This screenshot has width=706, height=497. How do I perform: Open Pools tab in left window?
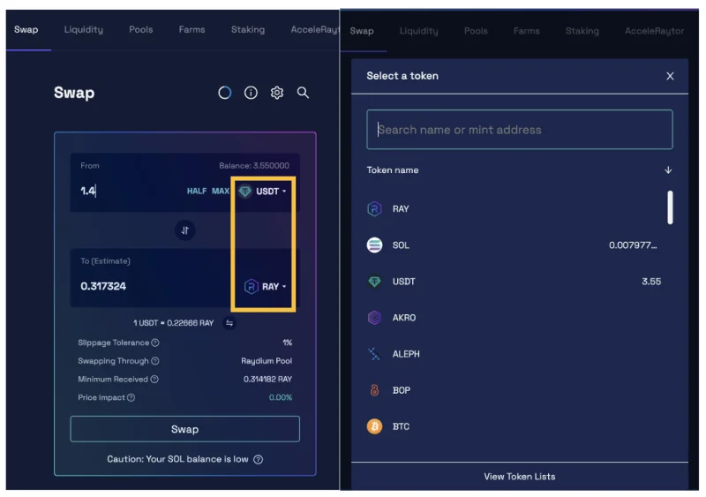coord(141,30)
